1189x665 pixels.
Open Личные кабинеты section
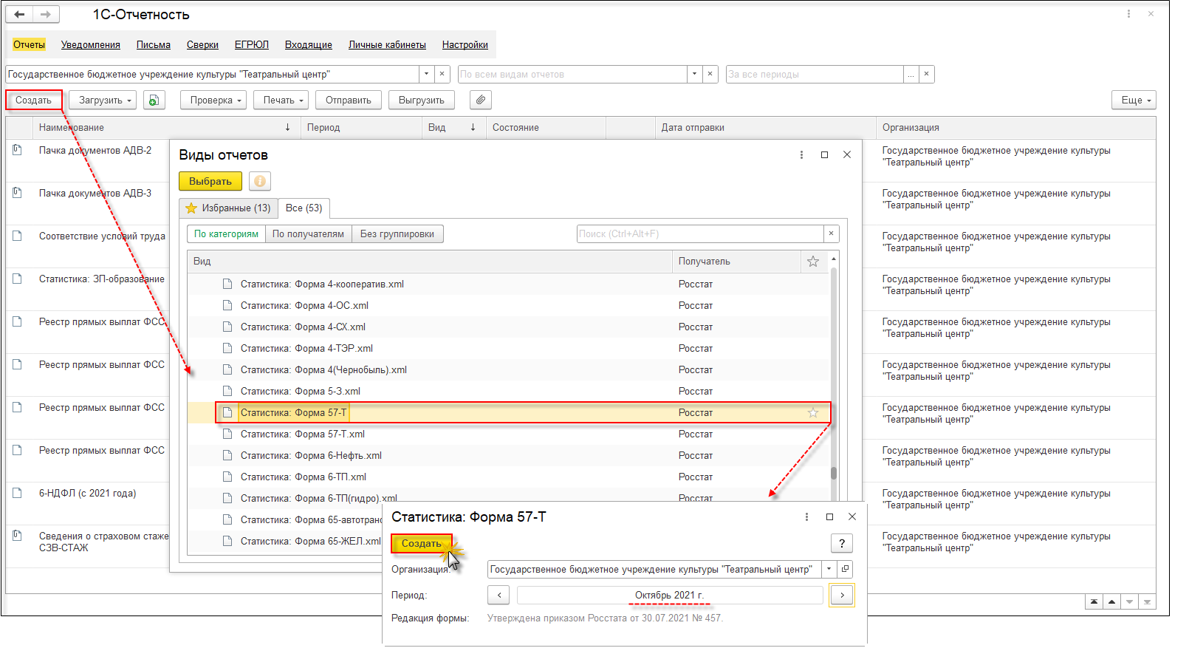click(387, 44)
